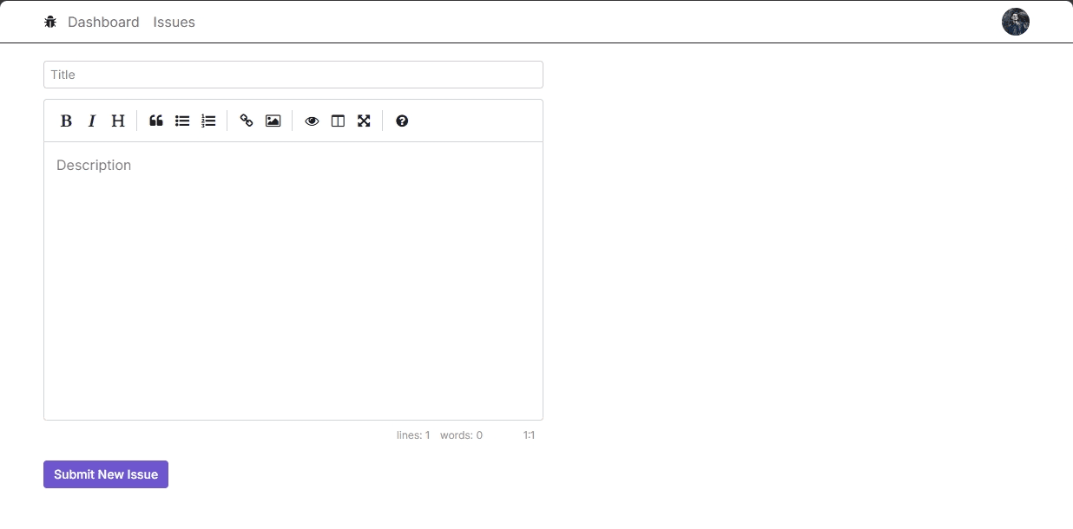Submit the new issue
This screenshot has width=1073, height=529.
tap(105, 474)
